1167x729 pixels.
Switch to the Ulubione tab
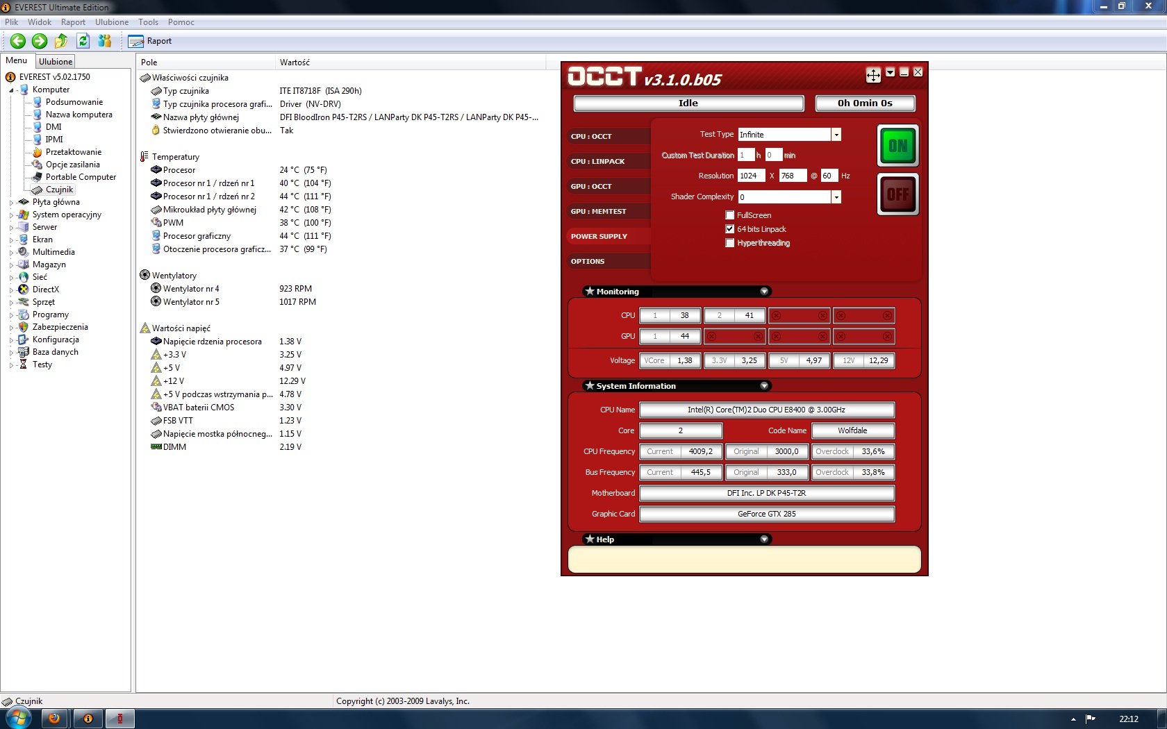pyautogui.click(x=56, y=62)
